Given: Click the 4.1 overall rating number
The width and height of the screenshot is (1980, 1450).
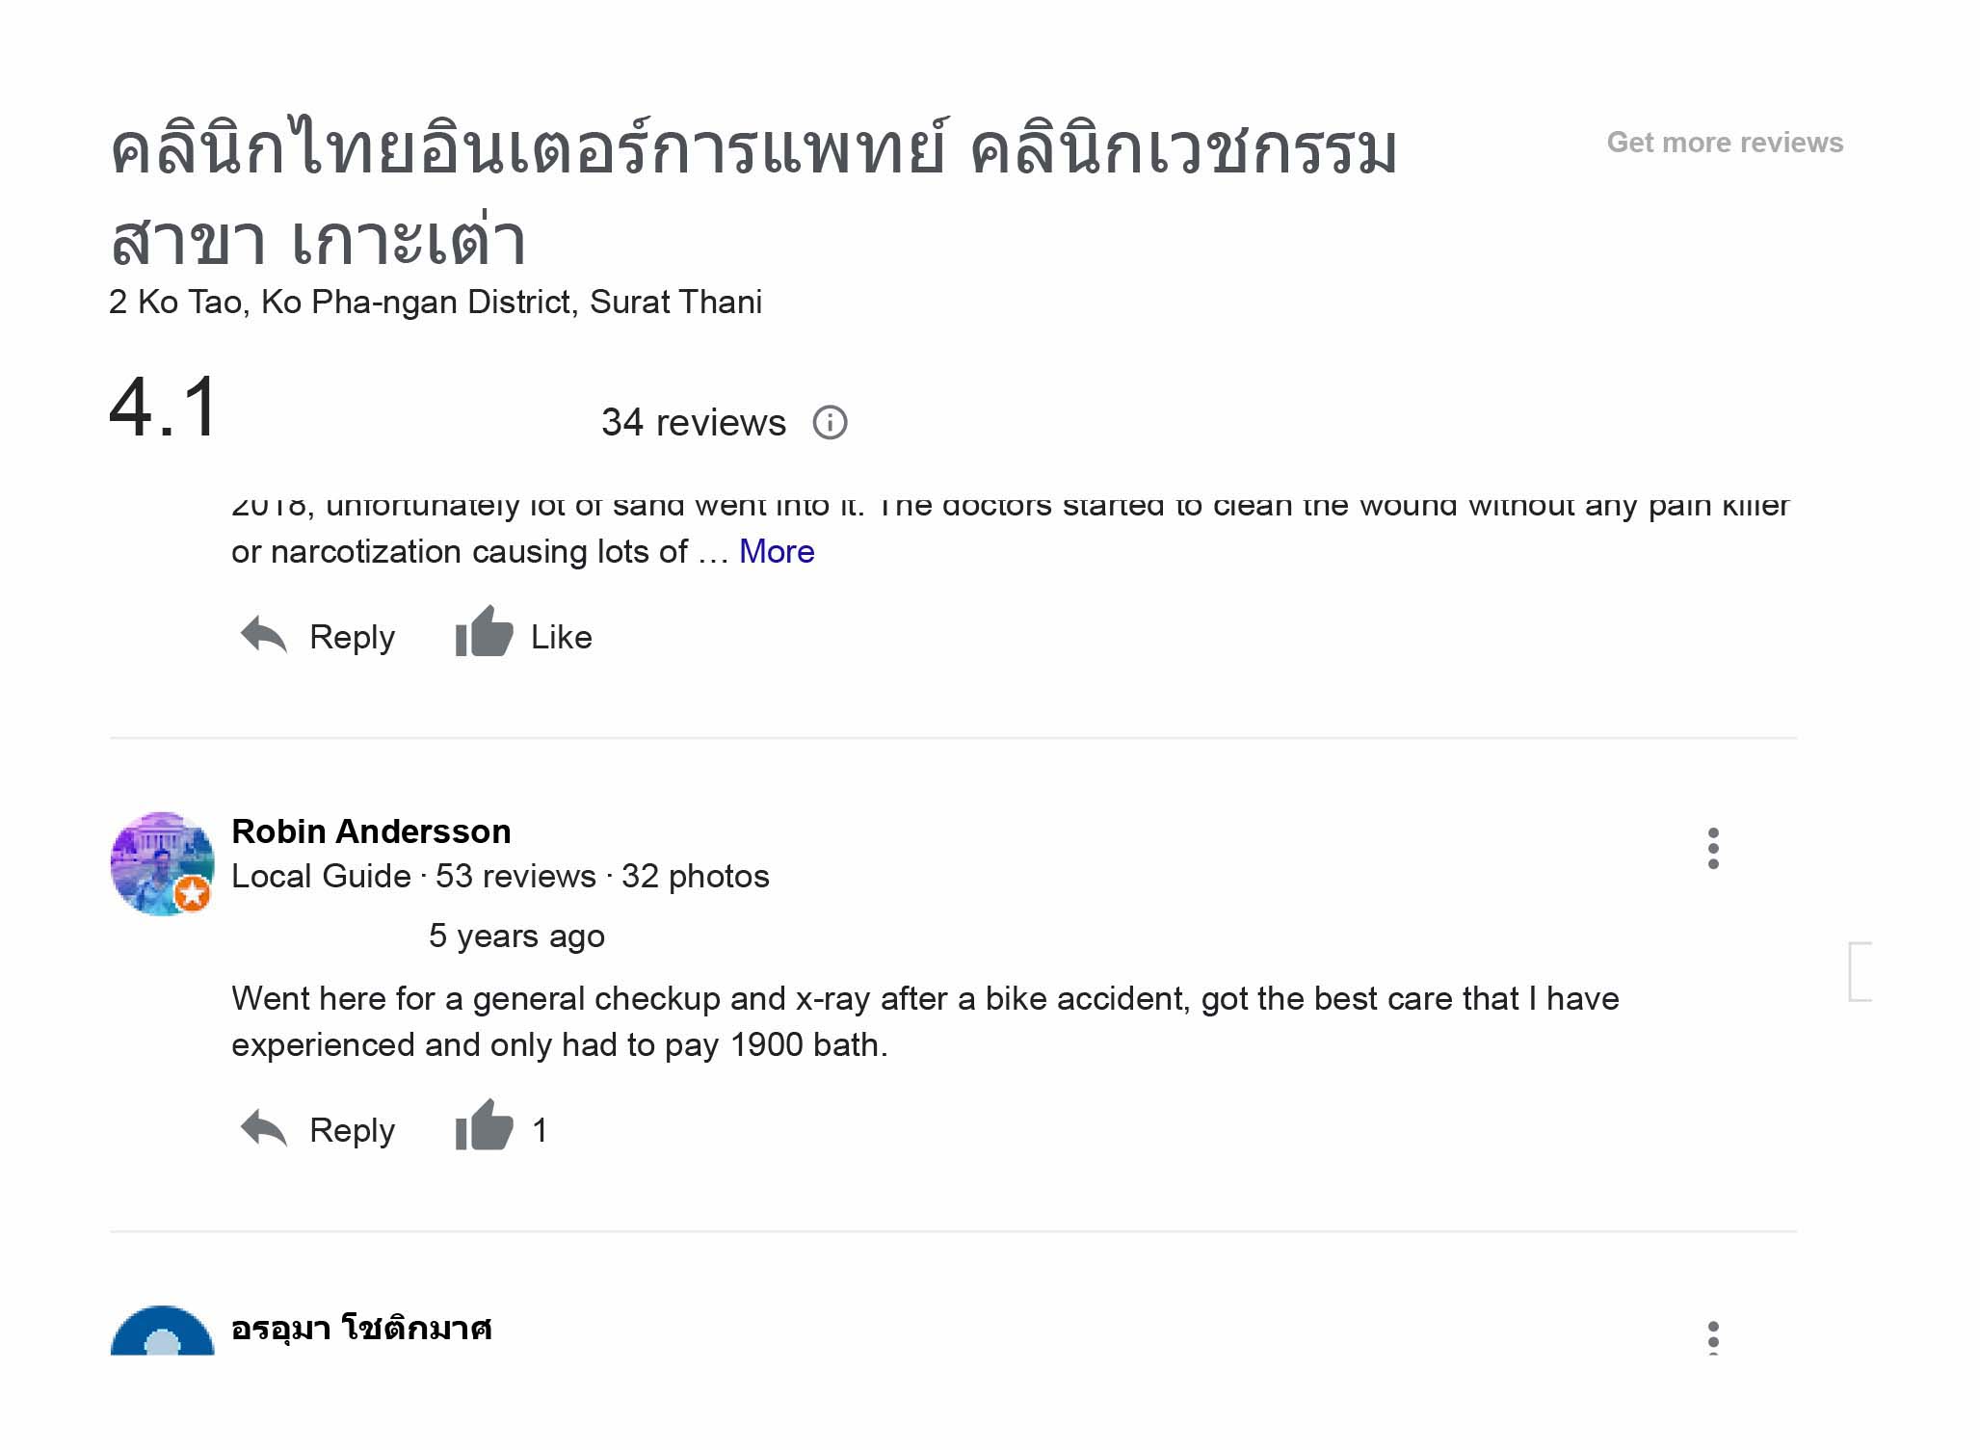Looking at the screenshot, I should point(164,408).
